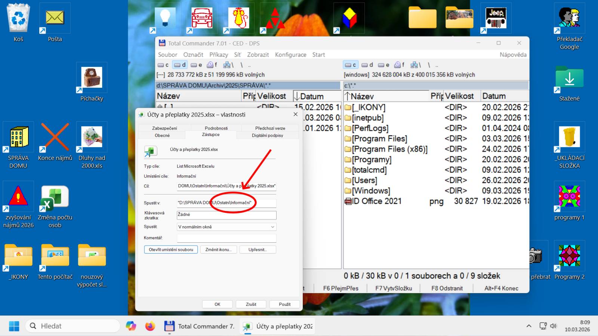Image resolution: width=598 pixels, height=336 pixels.
Task: Open the Firefox icon in the taskbar
Action: click(150, 326)
